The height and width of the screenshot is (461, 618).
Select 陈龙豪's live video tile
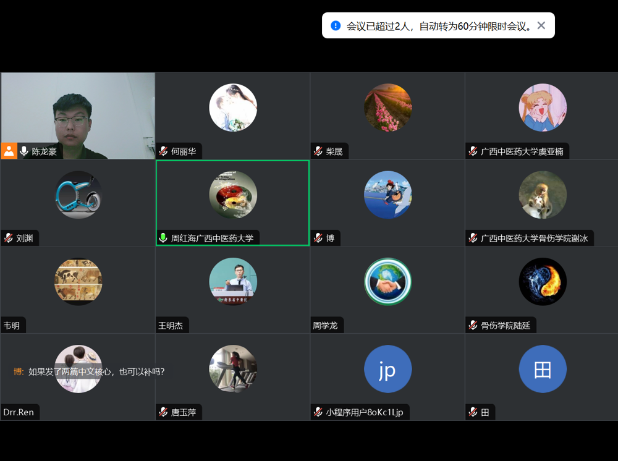coord(78,111)
